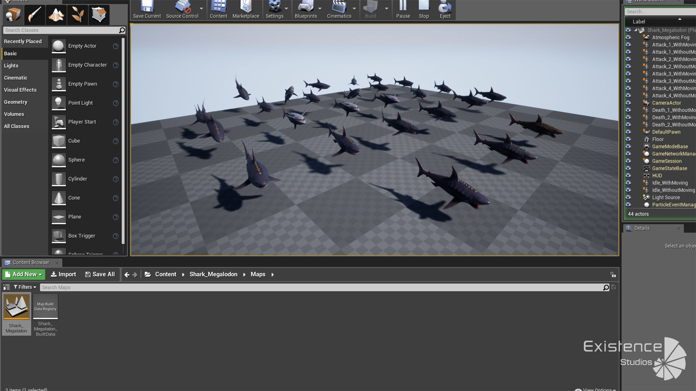Expand the Filters dropdown in Content Browser
Image resolution: width=696 pixels, height=391 pixels.
[x=25, y=287]
